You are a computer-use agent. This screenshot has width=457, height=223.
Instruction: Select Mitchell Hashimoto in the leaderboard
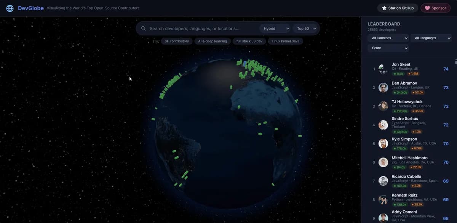click(x=409, y=162)
